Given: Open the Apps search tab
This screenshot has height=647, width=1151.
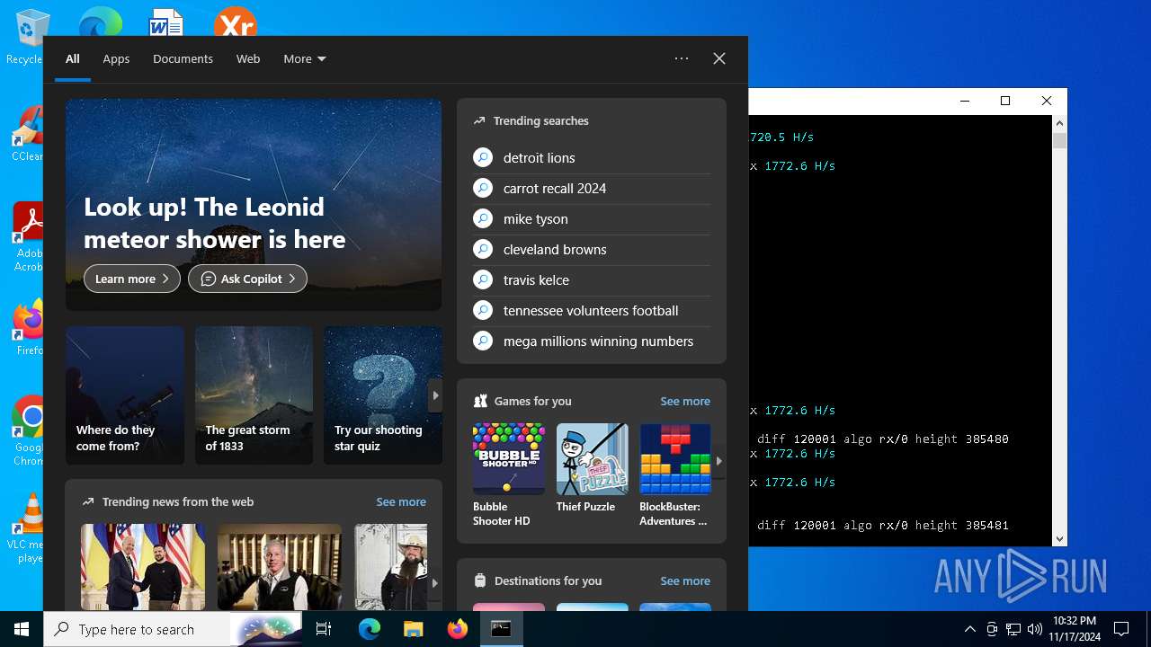Looking at the screenshot, I should point(116,59).
